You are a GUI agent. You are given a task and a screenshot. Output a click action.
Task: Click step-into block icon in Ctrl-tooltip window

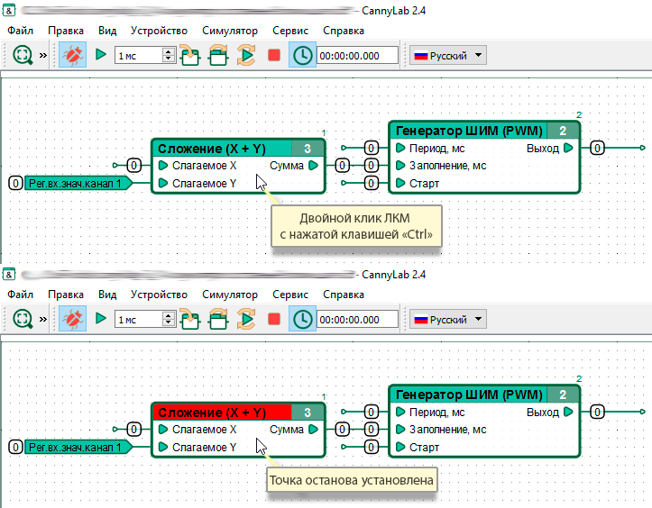click(x=189, y=55)
